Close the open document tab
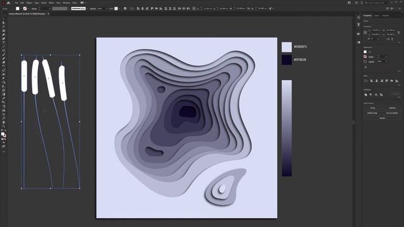This screenshot has width=404, height=227. coord(48,14)
